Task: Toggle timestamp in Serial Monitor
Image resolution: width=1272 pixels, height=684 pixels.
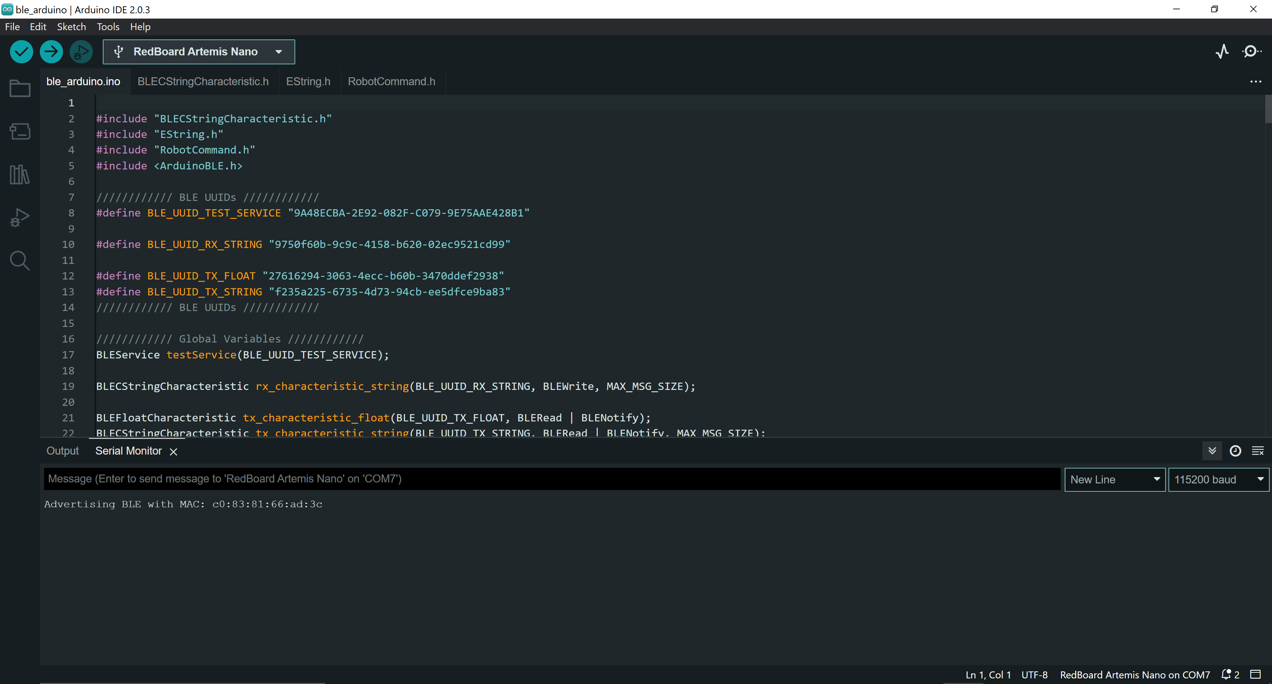Action: tap(1235, 451)
